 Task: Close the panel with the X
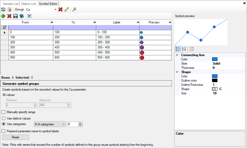(244, 3)
